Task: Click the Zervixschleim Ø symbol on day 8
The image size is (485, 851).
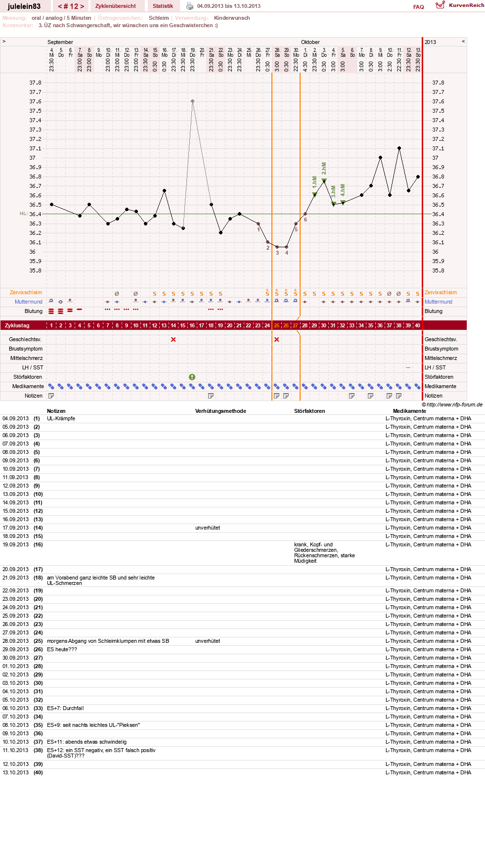Action: point(117,293)
